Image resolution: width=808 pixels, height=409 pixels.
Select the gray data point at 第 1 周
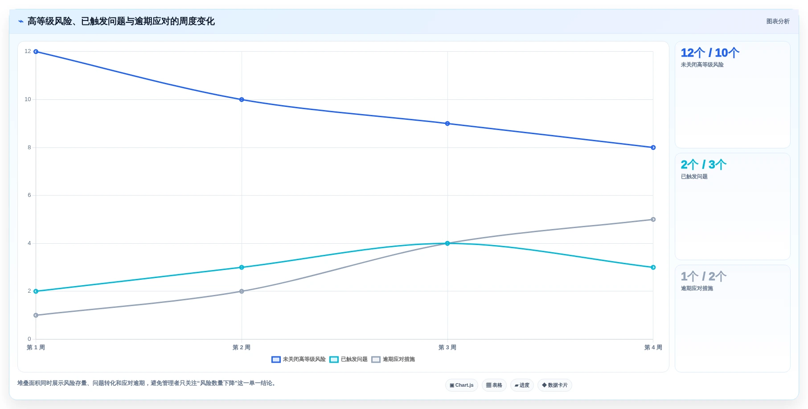point(36,315)
